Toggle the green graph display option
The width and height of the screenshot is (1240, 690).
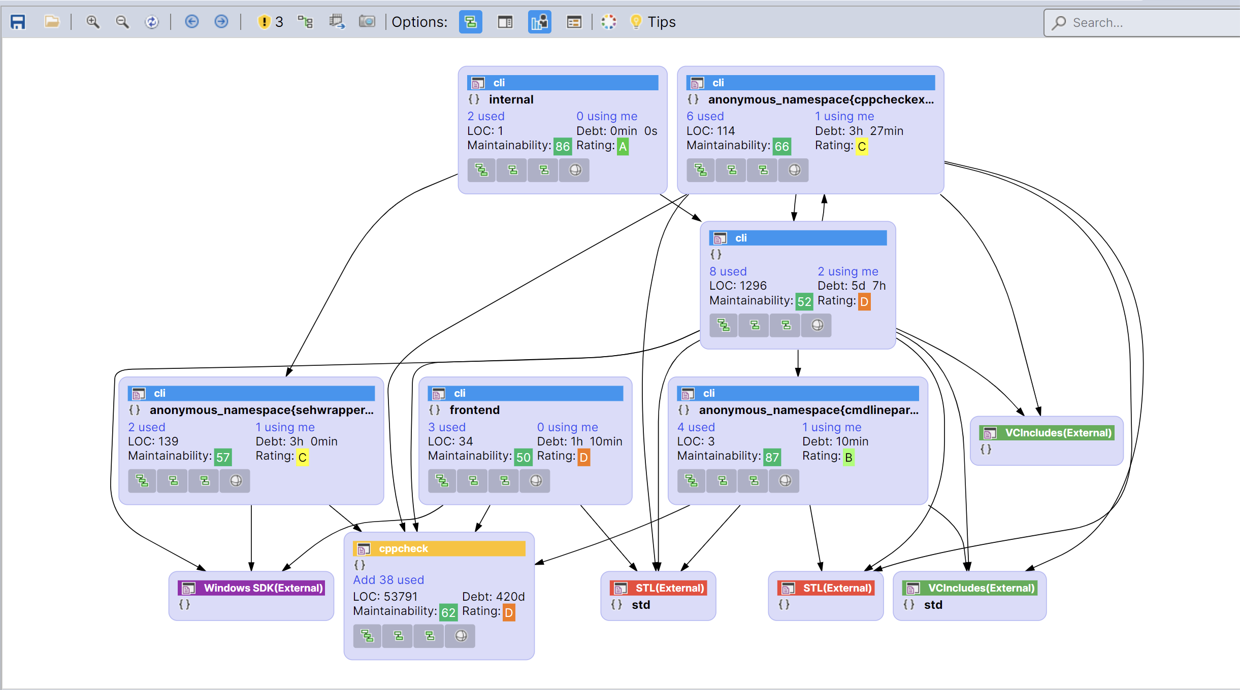coord(470,22)
